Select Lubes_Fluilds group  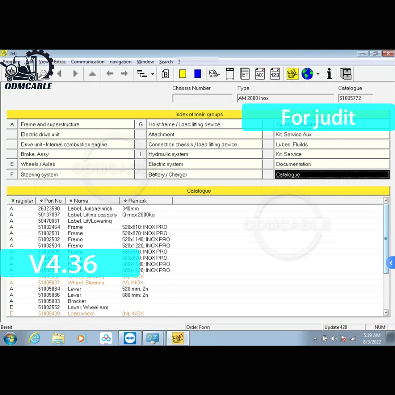click(332, 145)
